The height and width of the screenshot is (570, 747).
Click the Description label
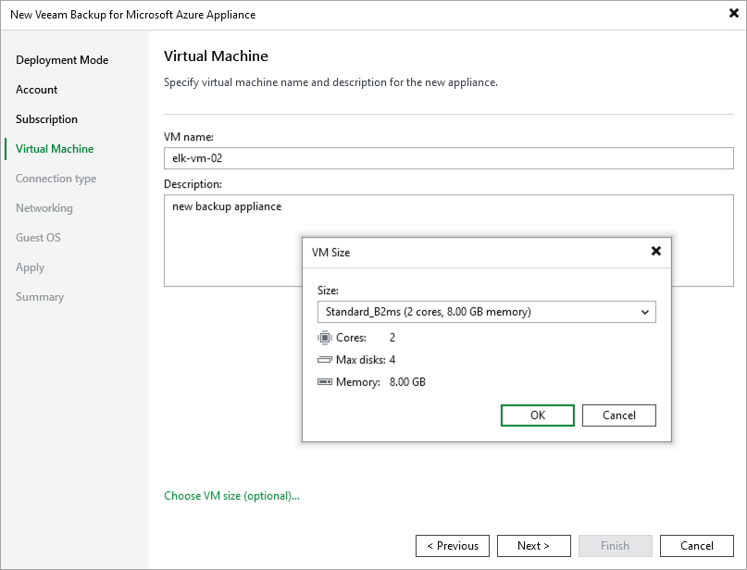193,184
